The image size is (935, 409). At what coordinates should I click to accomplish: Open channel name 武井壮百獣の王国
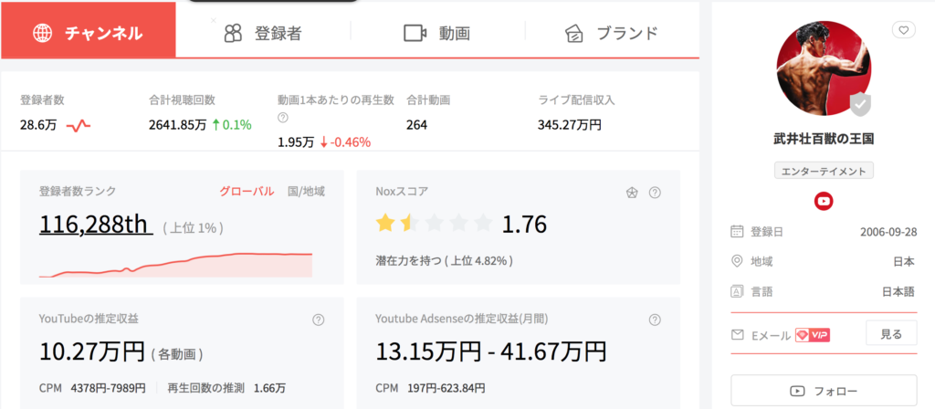pyautogui.click(x=824, y=140)
